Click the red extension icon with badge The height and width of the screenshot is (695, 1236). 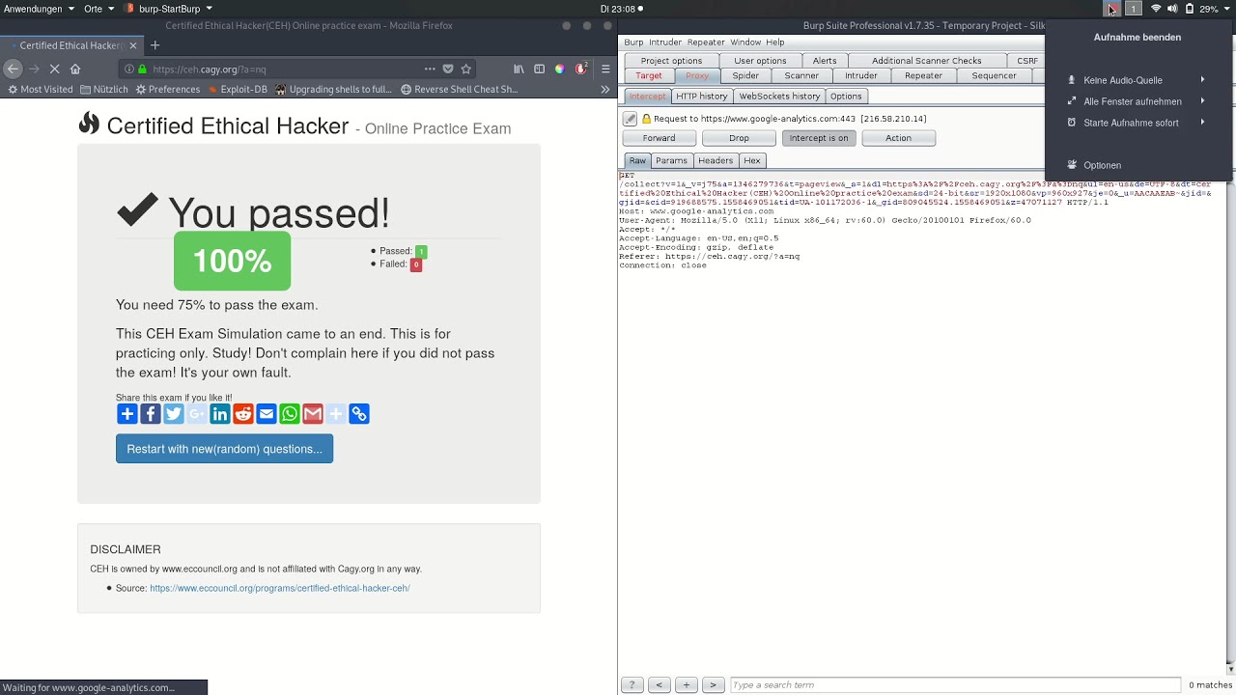coord(581,69)
